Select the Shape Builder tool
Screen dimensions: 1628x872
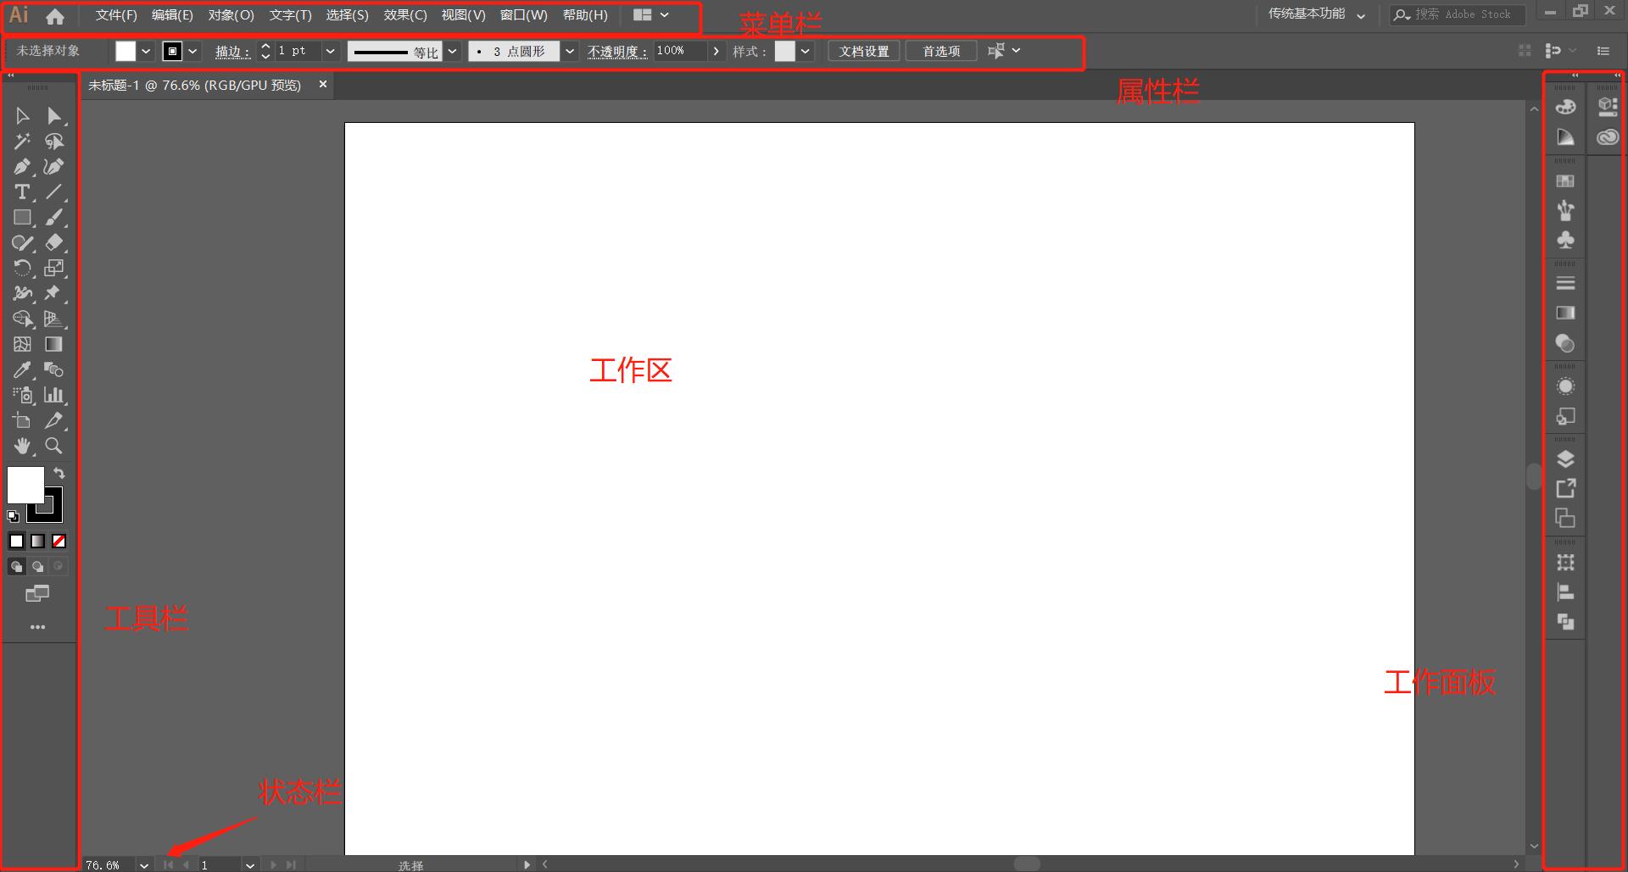coord(23,319)
